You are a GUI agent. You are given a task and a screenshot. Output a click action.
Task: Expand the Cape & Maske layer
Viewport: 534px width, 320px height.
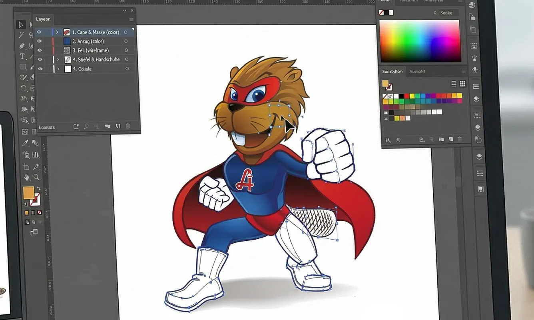point(57,32)
